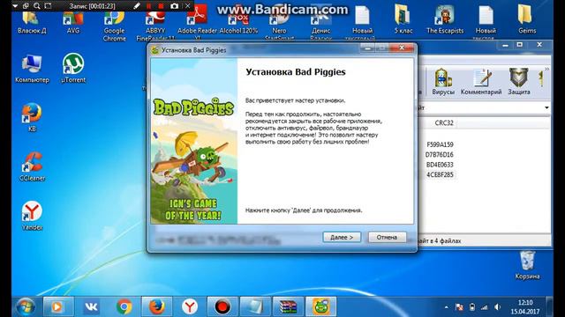Click the Bandicam fullscreen rectangle icon

48,6
